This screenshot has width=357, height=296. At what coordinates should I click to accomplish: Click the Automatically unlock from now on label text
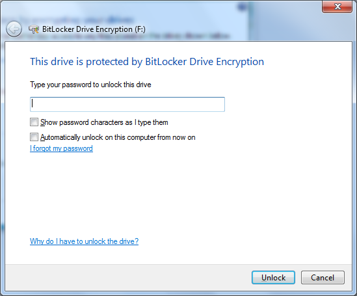[118, 137]
